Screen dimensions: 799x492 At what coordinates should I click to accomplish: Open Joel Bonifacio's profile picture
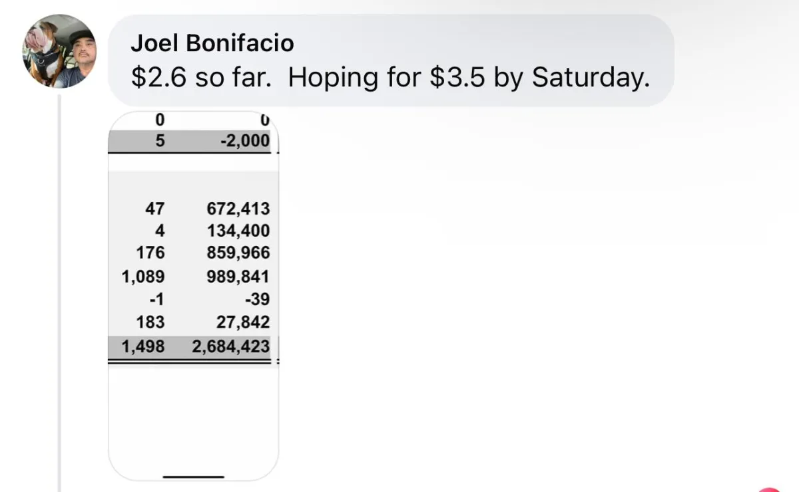60,51
